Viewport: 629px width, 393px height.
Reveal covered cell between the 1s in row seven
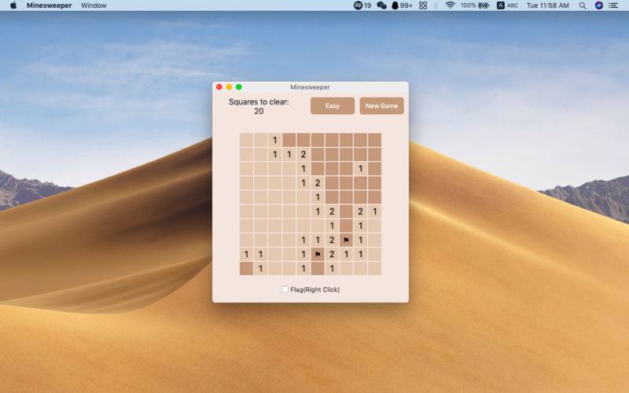point(346,226)
